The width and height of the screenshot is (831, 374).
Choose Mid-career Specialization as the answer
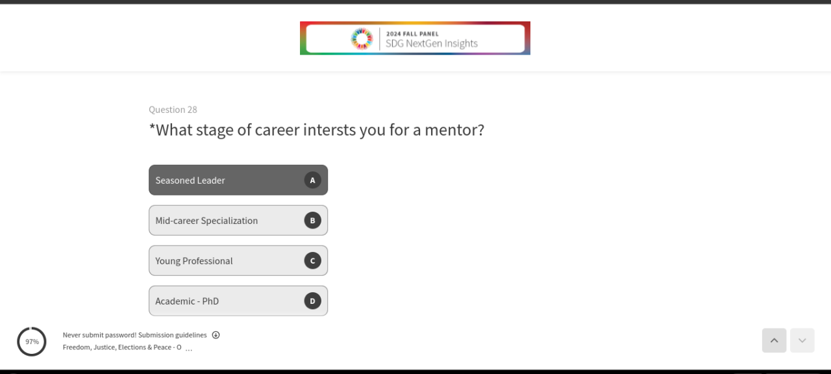pos(227,220)
